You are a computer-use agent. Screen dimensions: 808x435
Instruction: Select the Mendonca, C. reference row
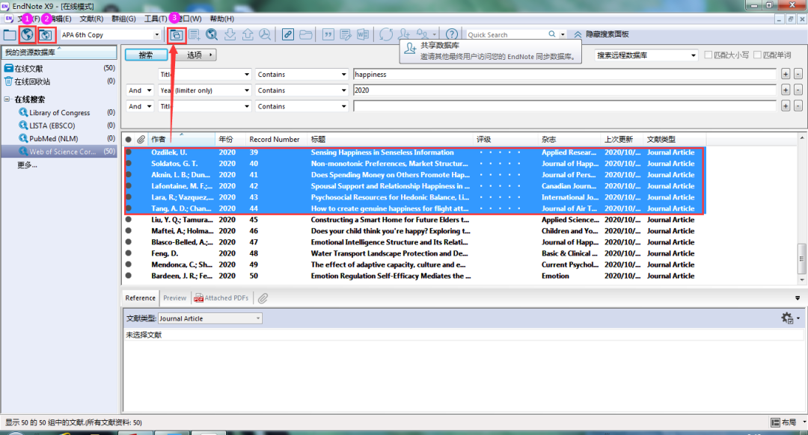click(x=414, y=265)
